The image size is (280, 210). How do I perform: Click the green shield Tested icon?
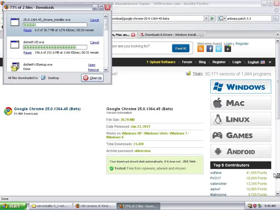(112, 168)
